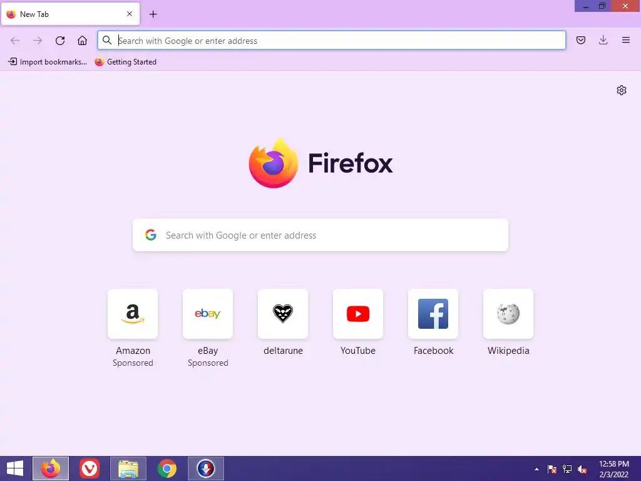This screenshot has width=641, height=481.
Task: Open the Facebook shortcut tile
Action: [433, 314]
